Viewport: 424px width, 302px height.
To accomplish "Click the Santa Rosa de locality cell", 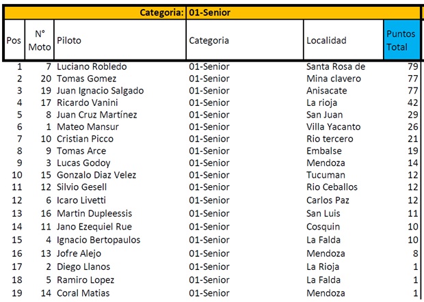I will 336,67.
